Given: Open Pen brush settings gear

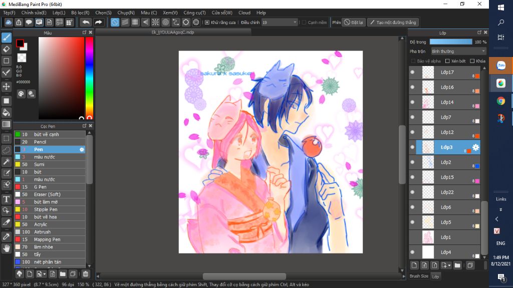Looking at the screenshot, I should coord(82,149).
